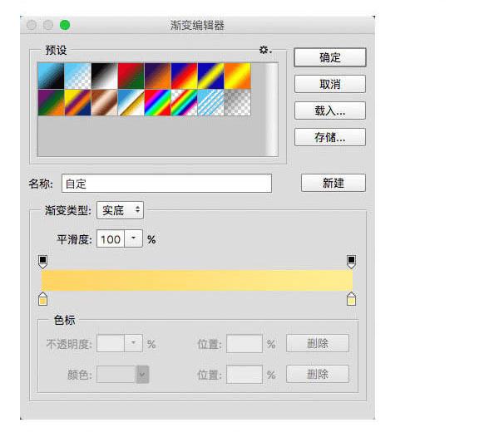Select the blue, yellow, blue gradient preset

211,76
